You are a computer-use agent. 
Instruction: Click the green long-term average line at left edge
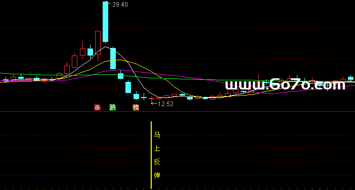(2, 73)
